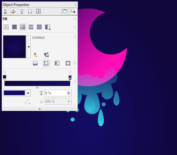The width and height of the screenshot is (177, 155).
Task: Choose the Fountain fill gradient icon
Action: tap(23, 27)
